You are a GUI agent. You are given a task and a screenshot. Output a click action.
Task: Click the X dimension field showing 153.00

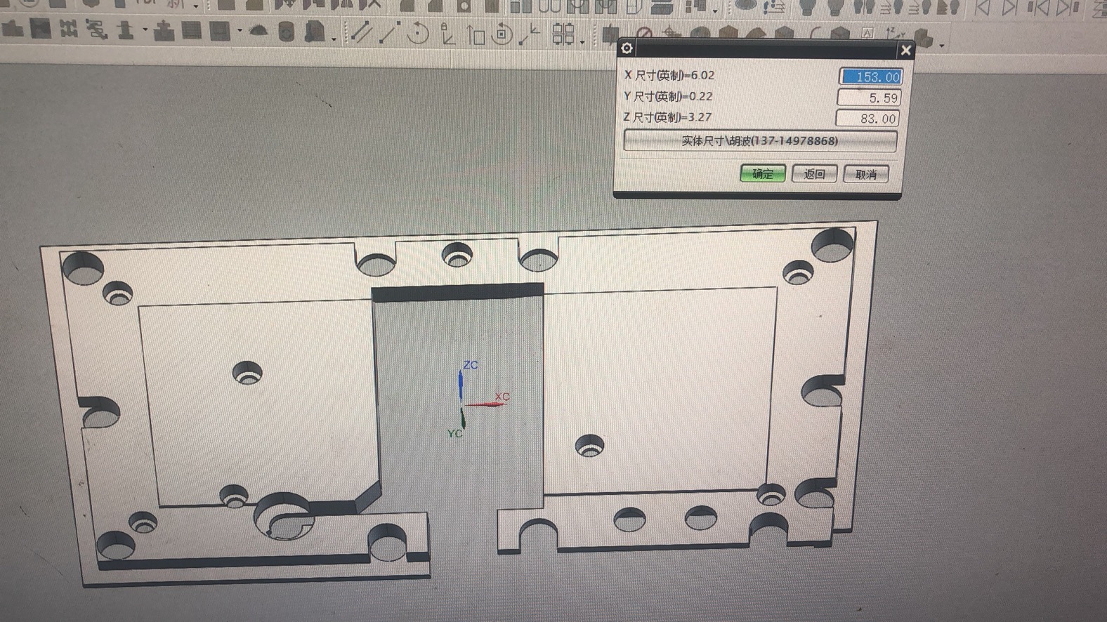pos(870,77)
